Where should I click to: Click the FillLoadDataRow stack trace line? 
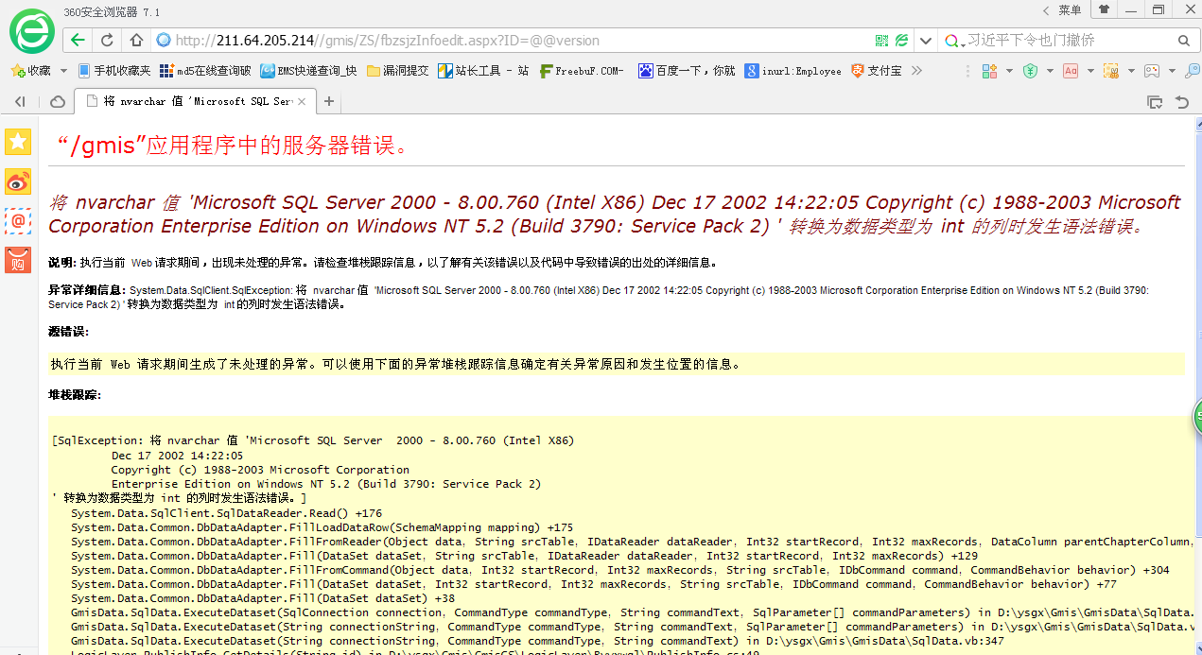pyautogui.click(x=322, y=527)
